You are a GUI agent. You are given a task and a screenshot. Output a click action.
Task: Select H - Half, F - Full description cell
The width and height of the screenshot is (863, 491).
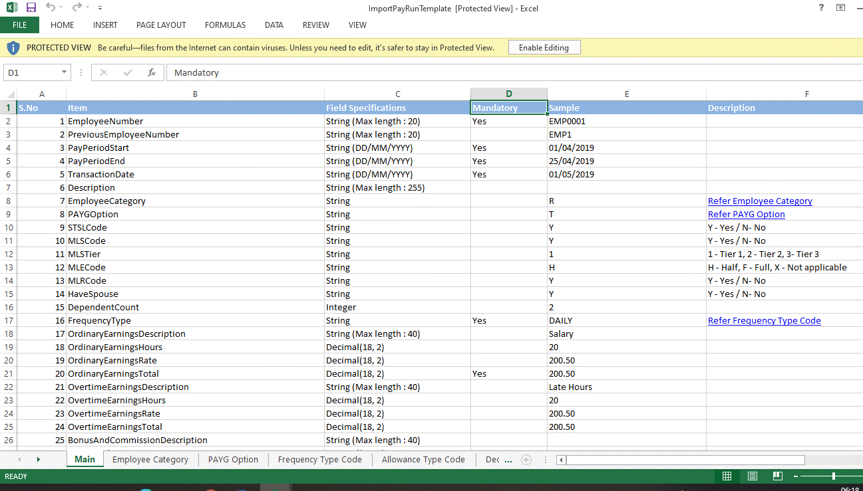(x=784, y=267)
